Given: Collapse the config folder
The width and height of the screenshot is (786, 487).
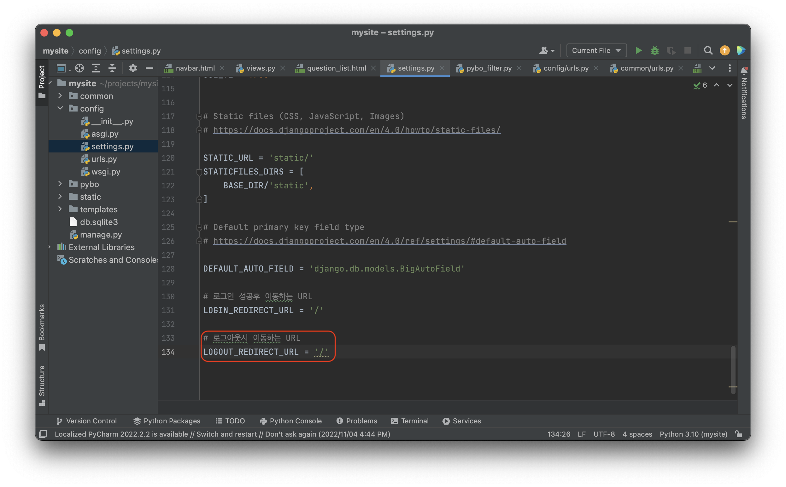Looking at the screenshot, I should point(60,108).
